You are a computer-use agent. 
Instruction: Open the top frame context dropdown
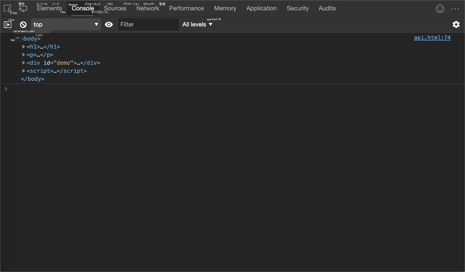(66, 24)
